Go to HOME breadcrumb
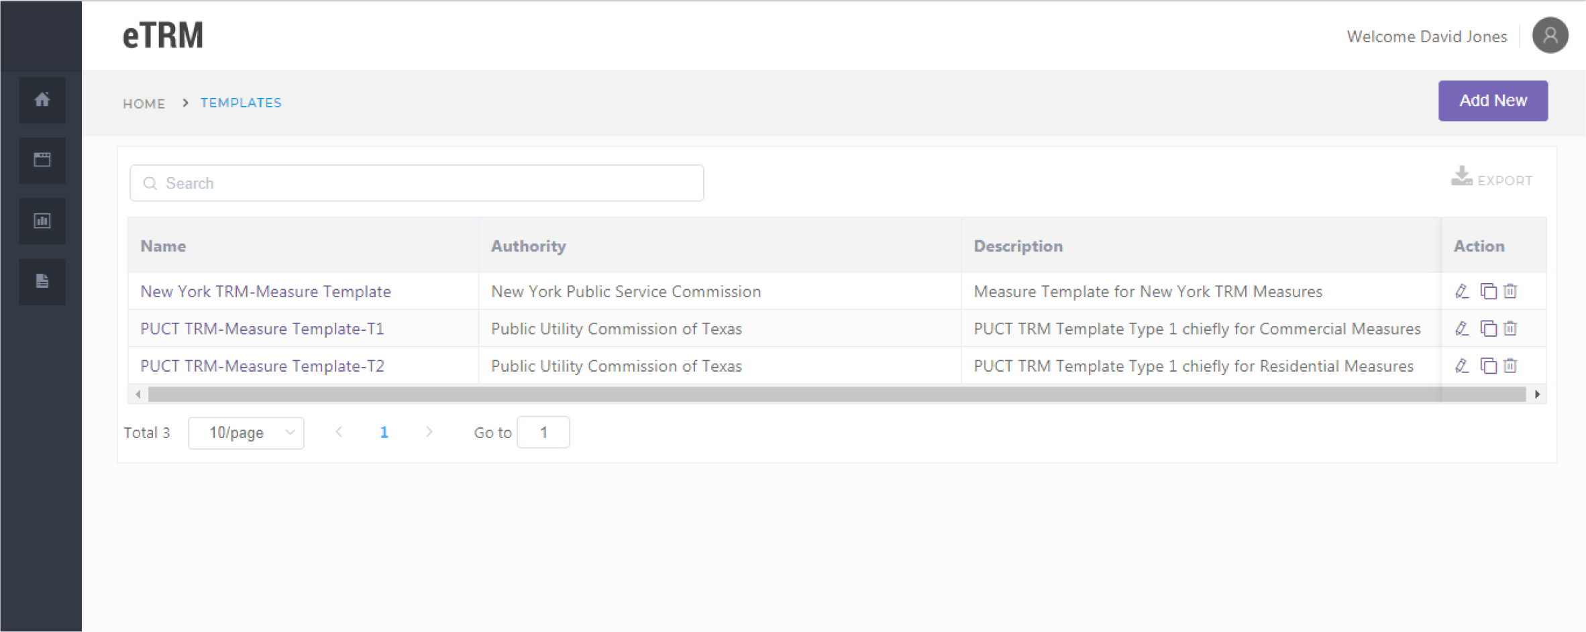 coord(144,103)
